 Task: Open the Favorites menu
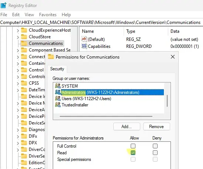pyautogui.click(x=48, y=15)
